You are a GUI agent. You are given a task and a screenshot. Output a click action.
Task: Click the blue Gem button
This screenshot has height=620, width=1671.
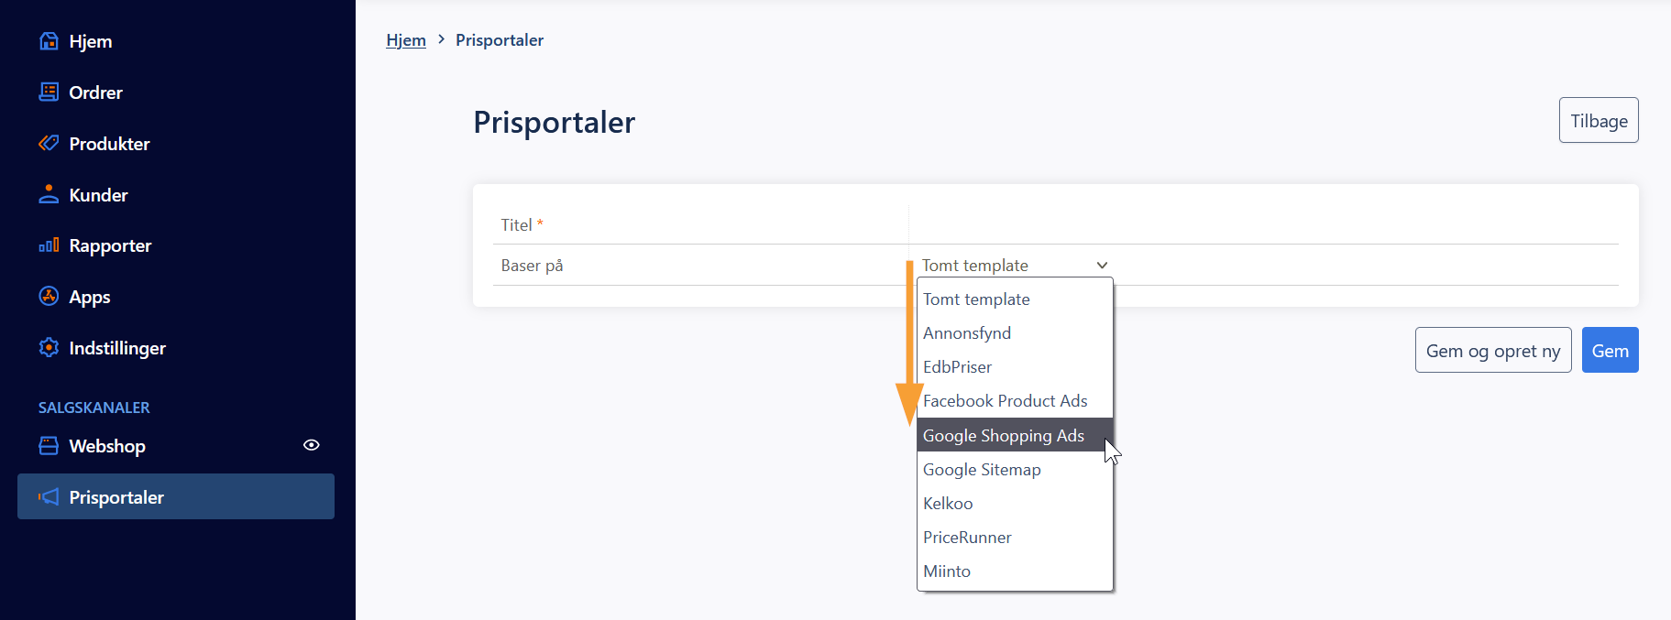point(1611,350)
